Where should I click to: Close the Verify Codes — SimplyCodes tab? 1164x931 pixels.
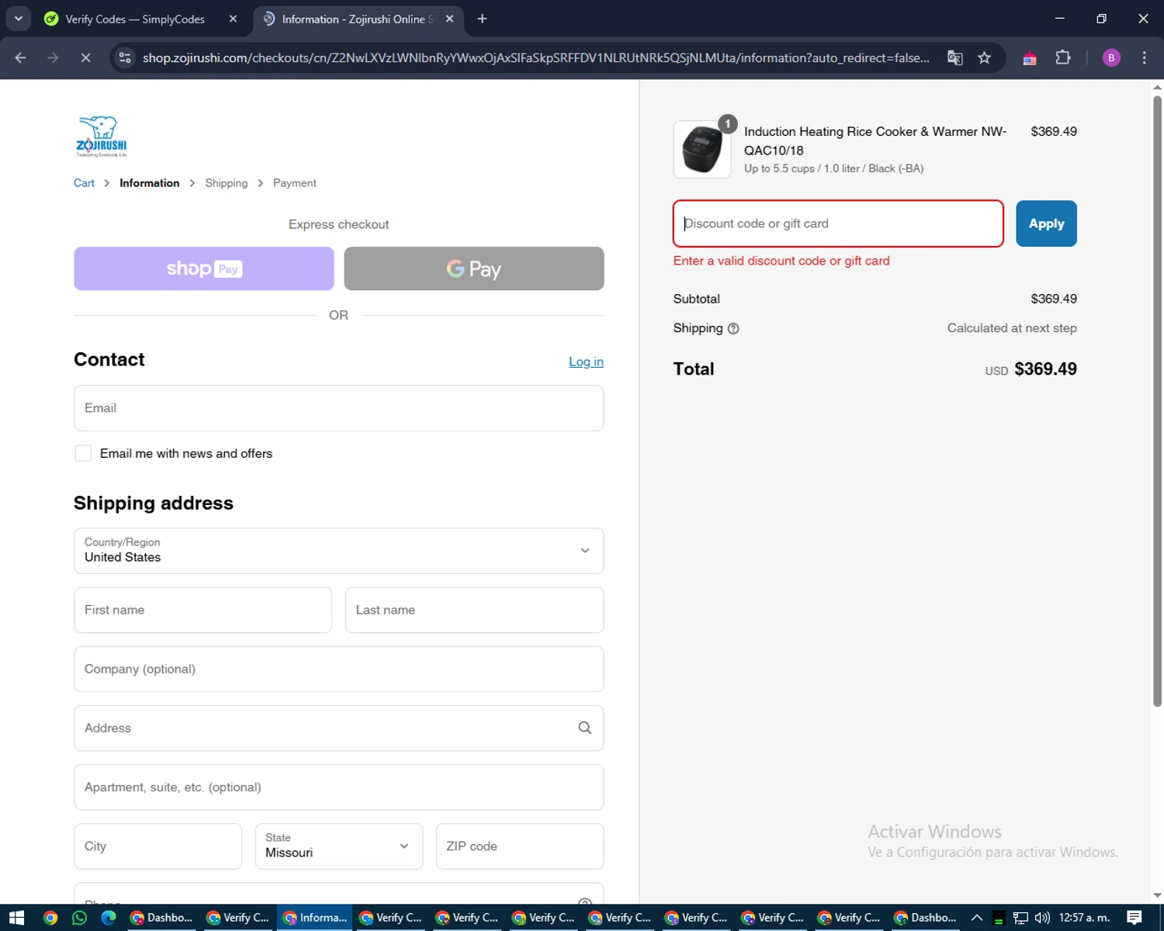(233, 19)
